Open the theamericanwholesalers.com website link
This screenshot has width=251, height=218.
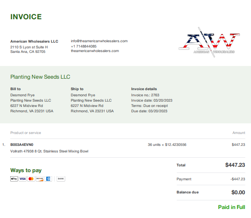(x=95, y=51)
